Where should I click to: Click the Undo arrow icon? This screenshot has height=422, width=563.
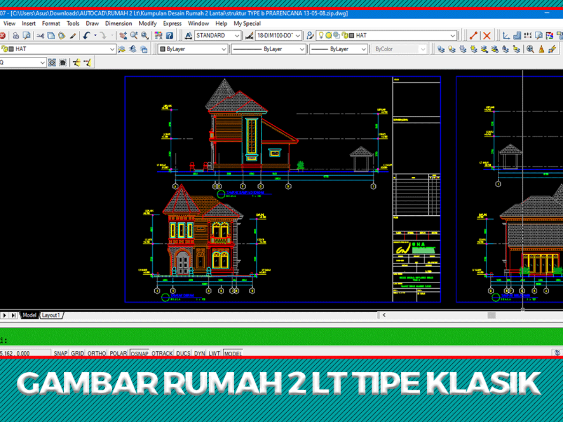87,36
